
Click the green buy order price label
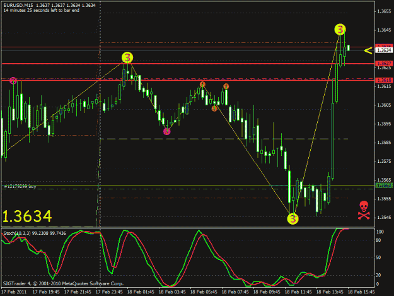click(384, 186)
